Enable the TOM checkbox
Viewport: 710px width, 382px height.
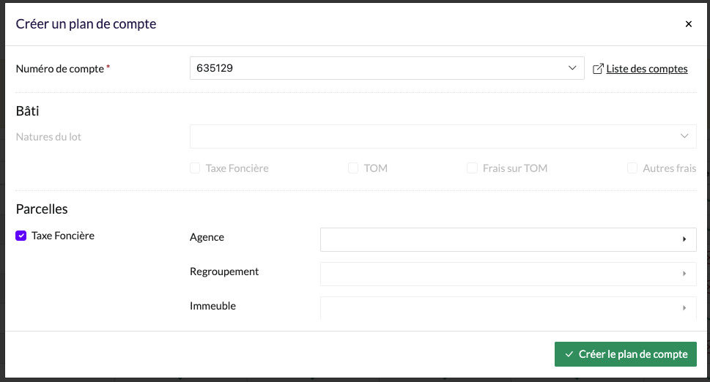point(353,168)
